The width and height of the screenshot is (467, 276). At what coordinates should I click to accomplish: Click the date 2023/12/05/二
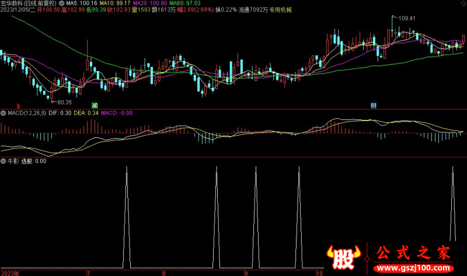tap(18, 10)
